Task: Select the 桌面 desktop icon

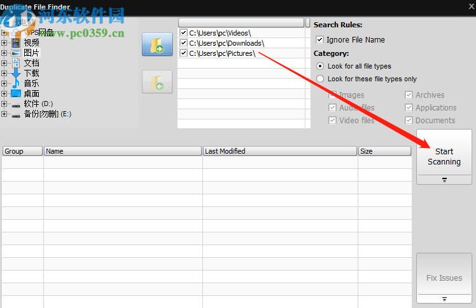Action: (x=16, y=93)
